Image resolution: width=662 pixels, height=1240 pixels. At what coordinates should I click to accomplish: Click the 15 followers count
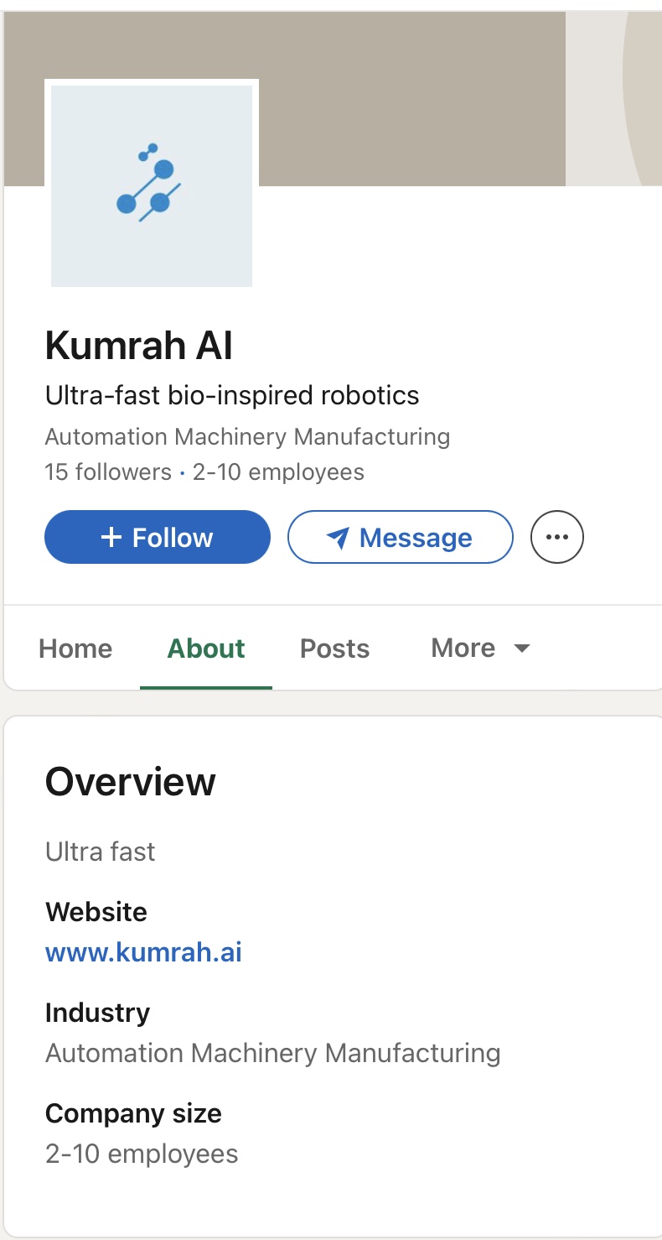point(108,472)
